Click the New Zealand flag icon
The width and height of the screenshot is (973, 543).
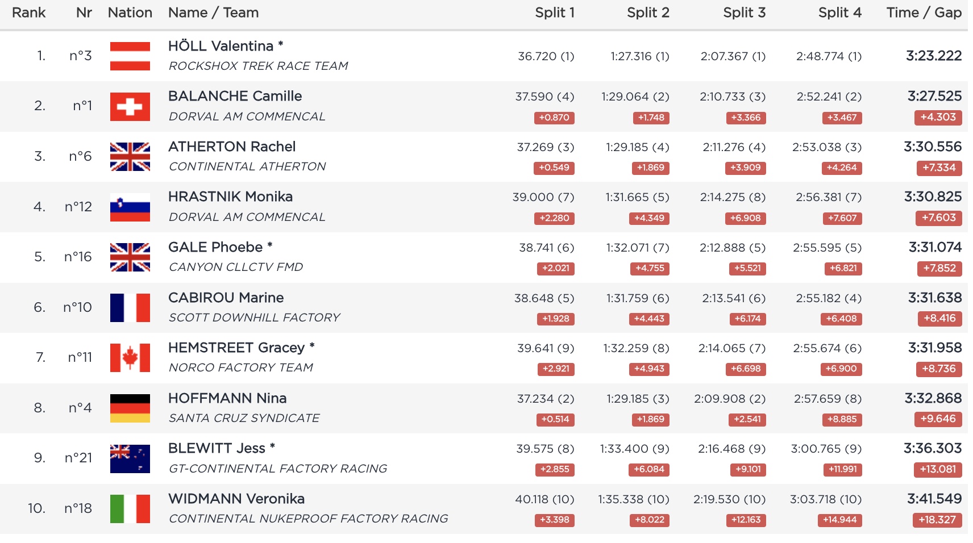[130, 458]
